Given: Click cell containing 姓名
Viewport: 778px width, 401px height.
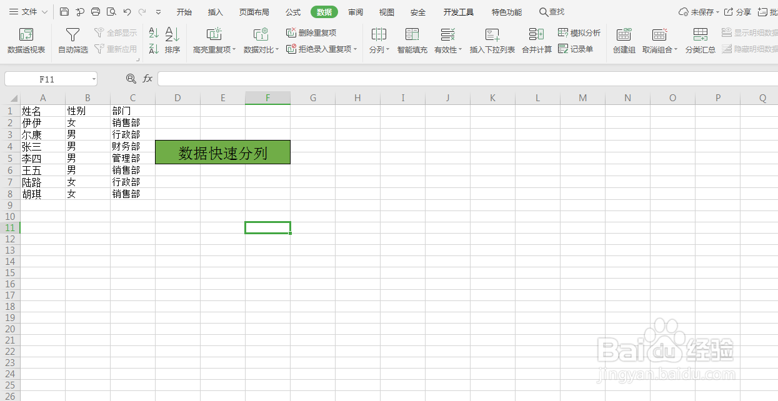Looking at the screenshot, I should 43,111.
